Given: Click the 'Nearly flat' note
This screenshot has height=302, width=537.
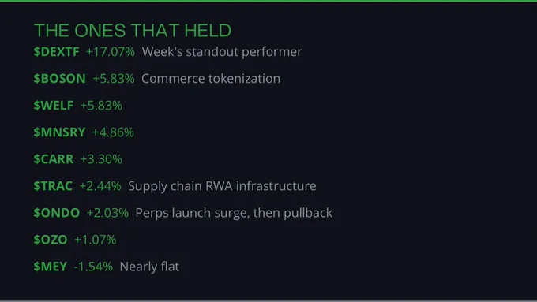Looking at the screenshot, I should [150, 267].
